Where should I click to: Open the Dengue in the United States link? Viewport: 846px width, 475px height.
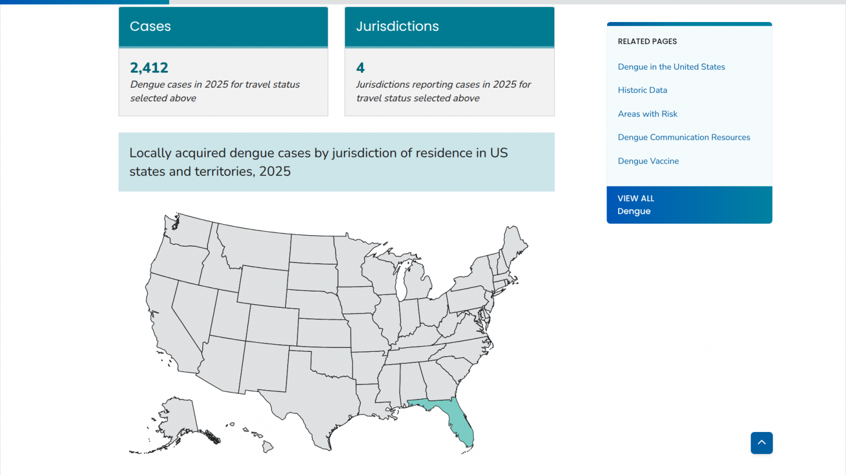pos(671,67)
